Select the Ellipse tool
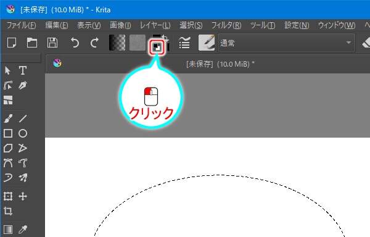This screenshot has width=370, height=237. [23, 133]
